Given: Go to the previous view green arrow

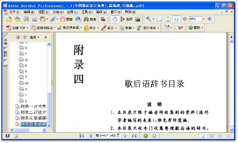Looking at the screenshot, I should pyautogui.click(x=146, y=136).
